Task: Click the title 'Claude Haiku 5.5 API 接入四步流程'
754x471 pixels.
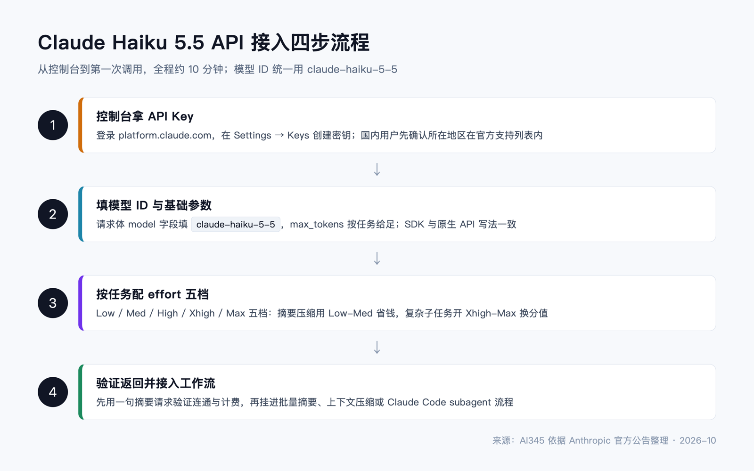Action: (204, 42)
